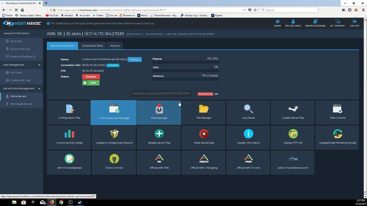
Task: Click the Connect button beside connection info
Action: (113, 65)
